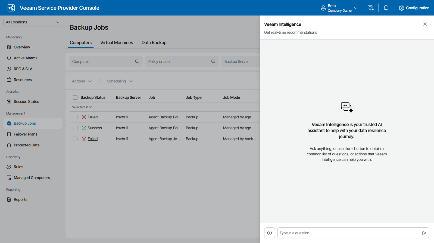Open the Data Backup tab
Viewport: 434px width, 243px height.
(154, 43)
